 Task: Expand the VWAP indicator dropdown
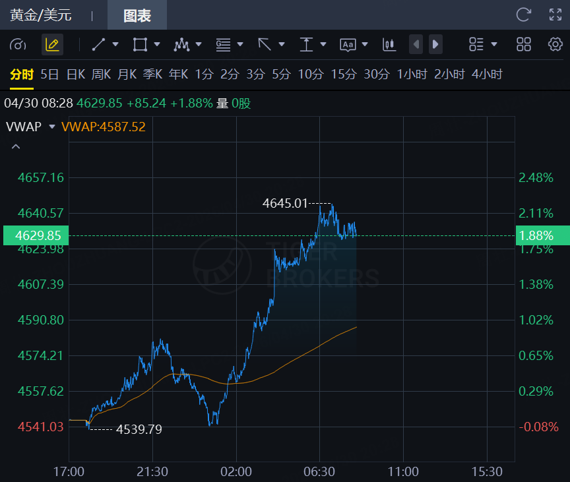click(52, 127)
